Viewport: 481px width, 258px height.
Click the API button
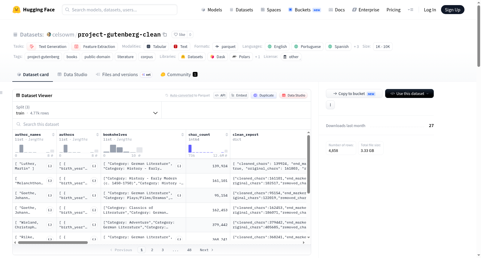(220, 95)
